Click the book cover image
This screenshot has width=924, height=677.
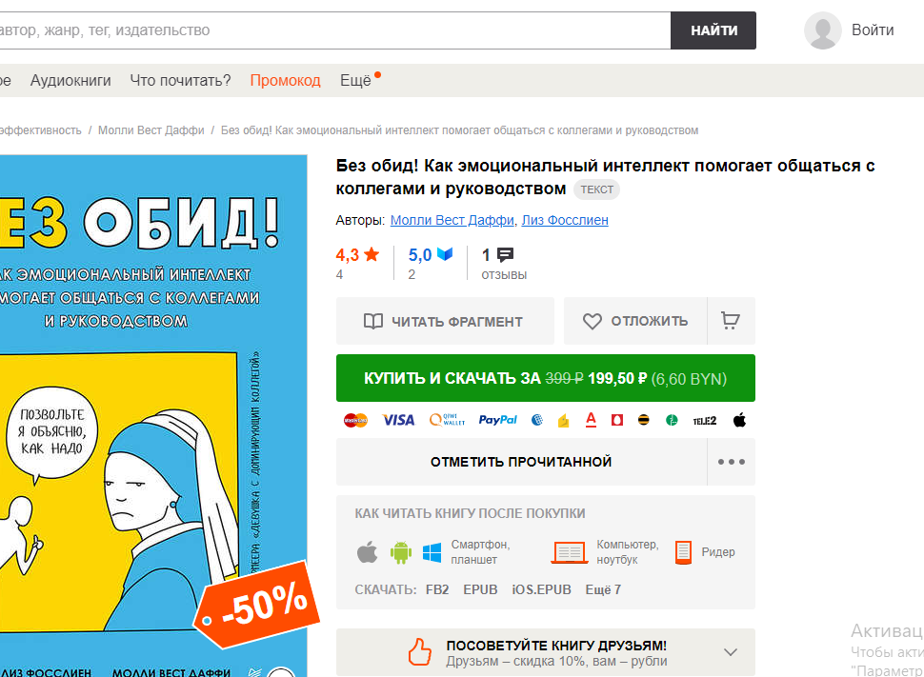click(x=153, y=416)
